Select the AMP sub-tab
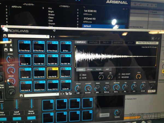The width and height of the screenshot is (164, 123). tap(107, 69)
